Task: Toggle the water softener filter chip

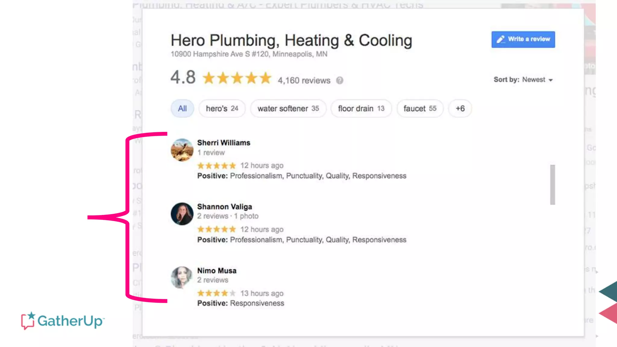Action: [288, 108]
